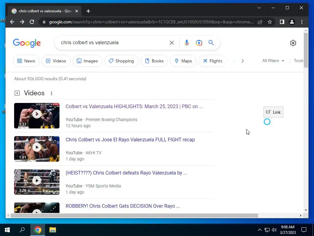Bookmark this page with the star
The width and height of the screenshot is (314, 236).
[x=270, y=22]
